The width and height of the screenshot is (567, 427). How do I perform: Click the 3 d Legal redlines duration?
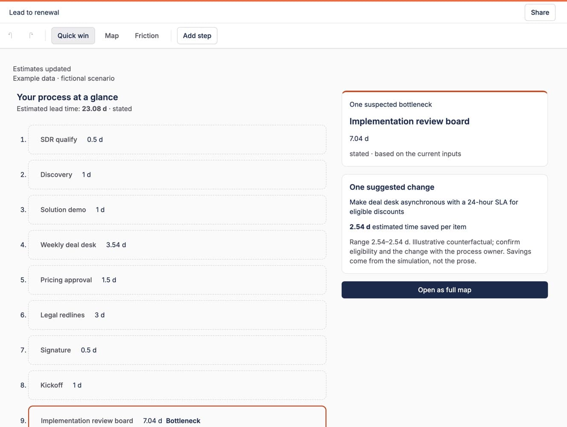click(99, 315)
